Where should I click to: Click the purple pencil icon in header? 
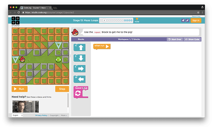click(187, 20)
